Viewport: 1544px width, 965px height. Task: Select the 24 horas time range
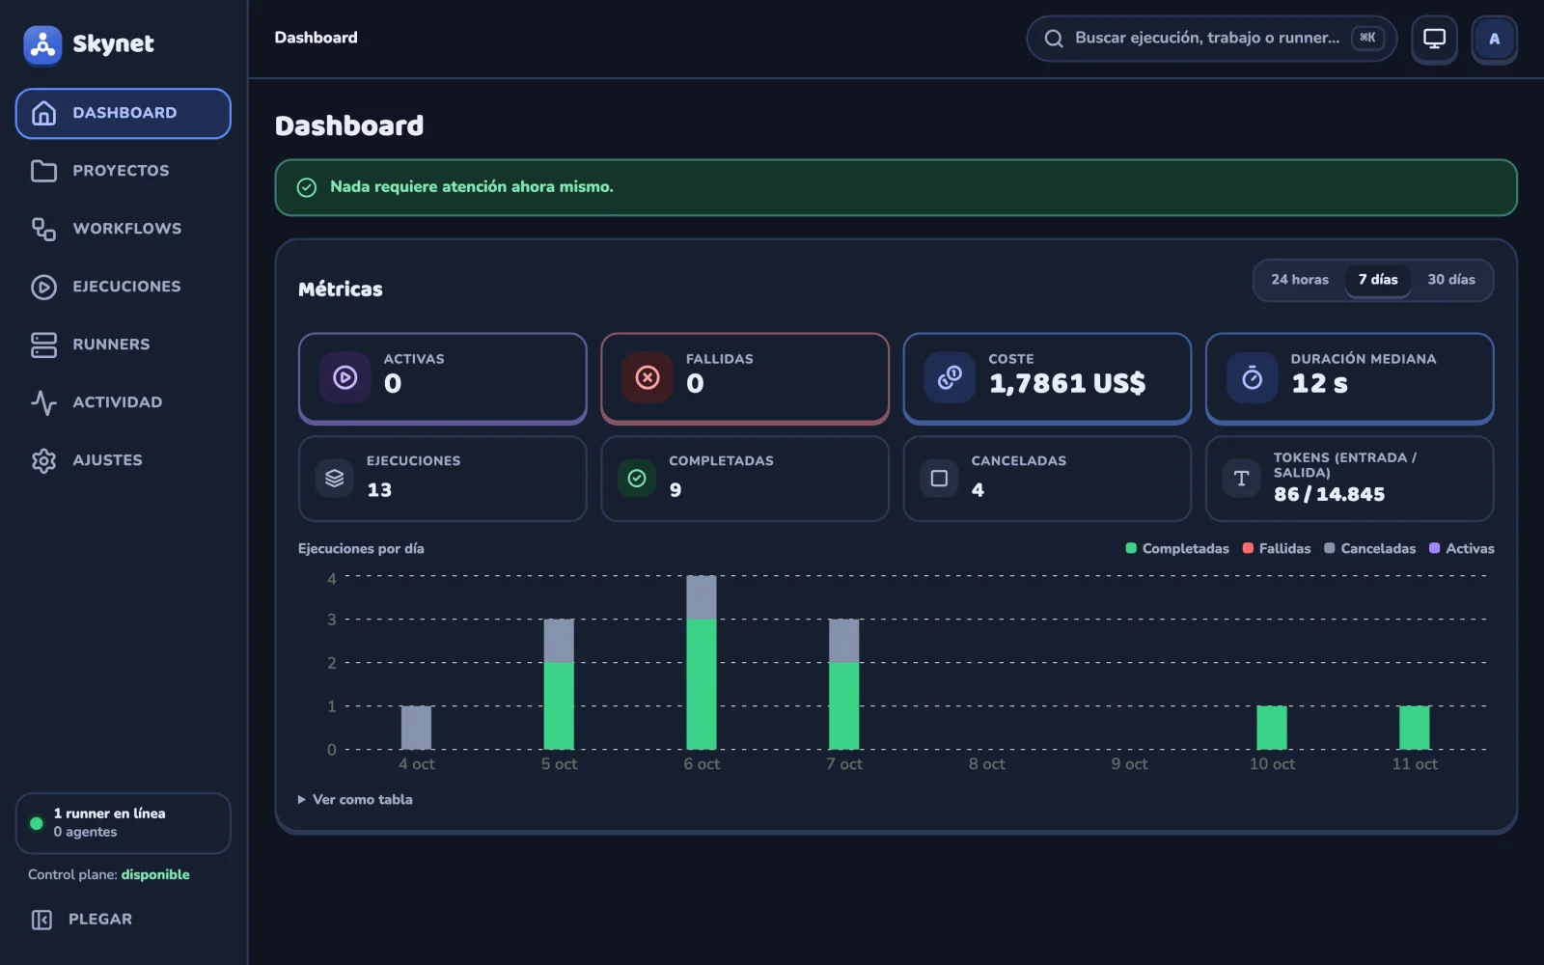click(1299, 280)
